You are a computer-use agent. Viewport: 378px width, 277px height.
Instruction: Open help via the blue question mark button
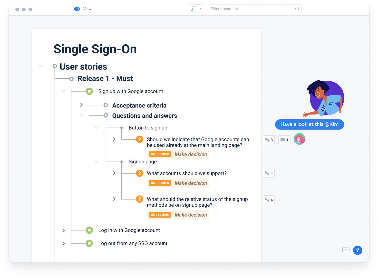[x=358, y=250]
